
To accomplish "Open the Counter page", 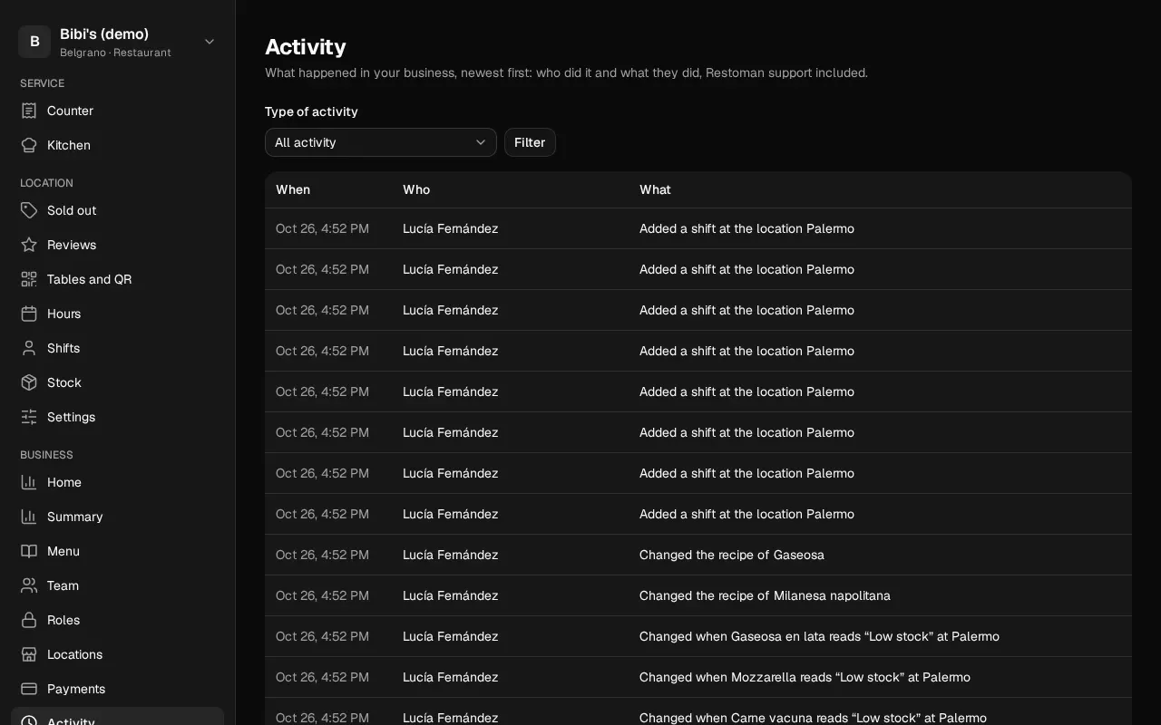I will pyautogui.click(x=118, y=111).
